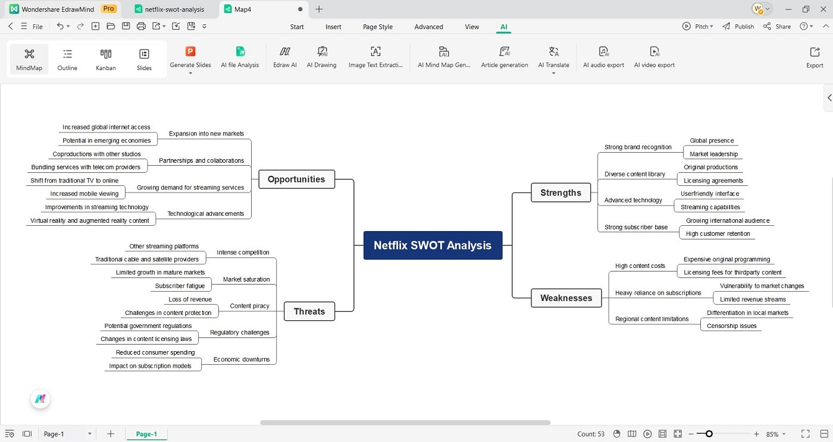This screenshot has height=442, width=833.
Task: Click the horizontal canvas scrollbar
Action: [x=405, y=423]
